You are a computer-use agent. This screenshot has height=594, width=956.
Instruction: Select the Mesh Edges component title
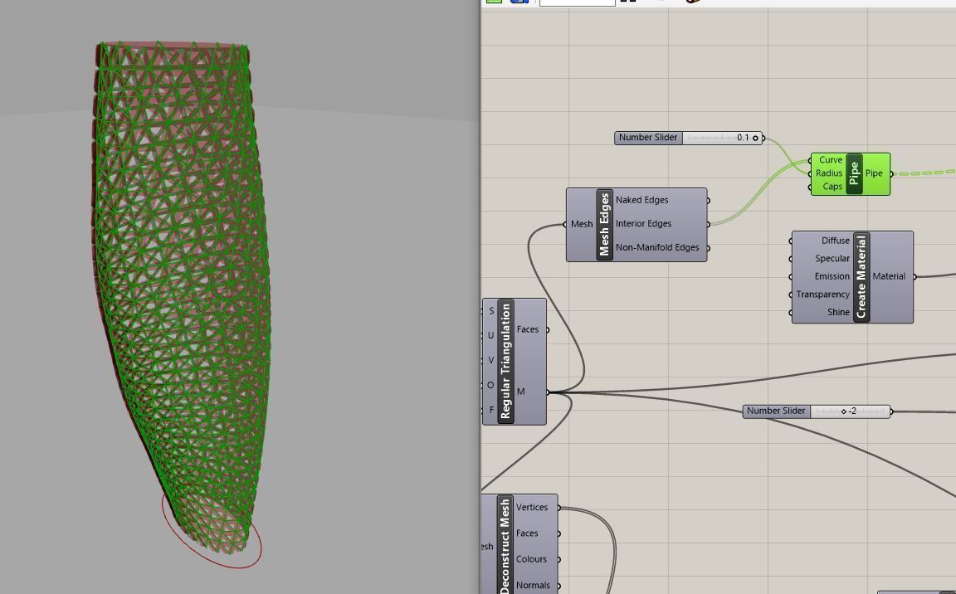pyautogui.click(x=604, y=224)
